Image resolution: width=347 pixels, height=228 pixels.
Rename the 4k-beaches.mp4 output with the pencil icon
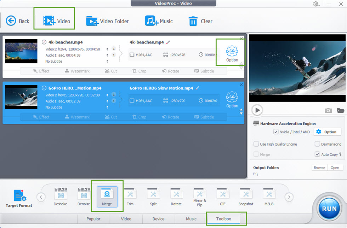pos(168,42)
